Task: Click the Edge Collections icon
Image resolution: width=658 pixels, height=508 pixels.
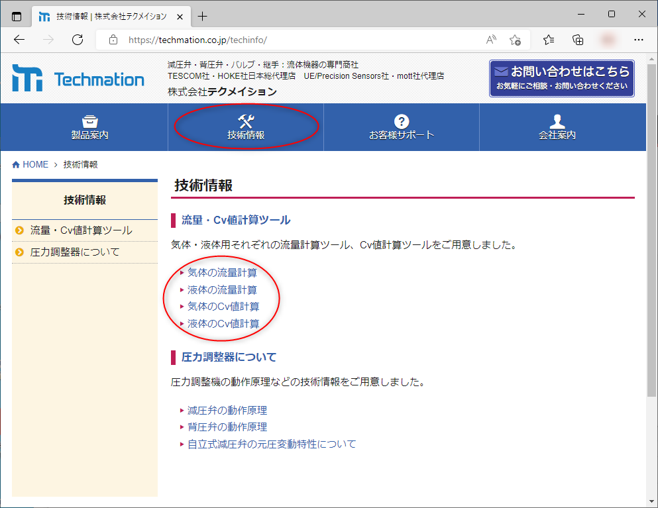Action: [577, 40]
